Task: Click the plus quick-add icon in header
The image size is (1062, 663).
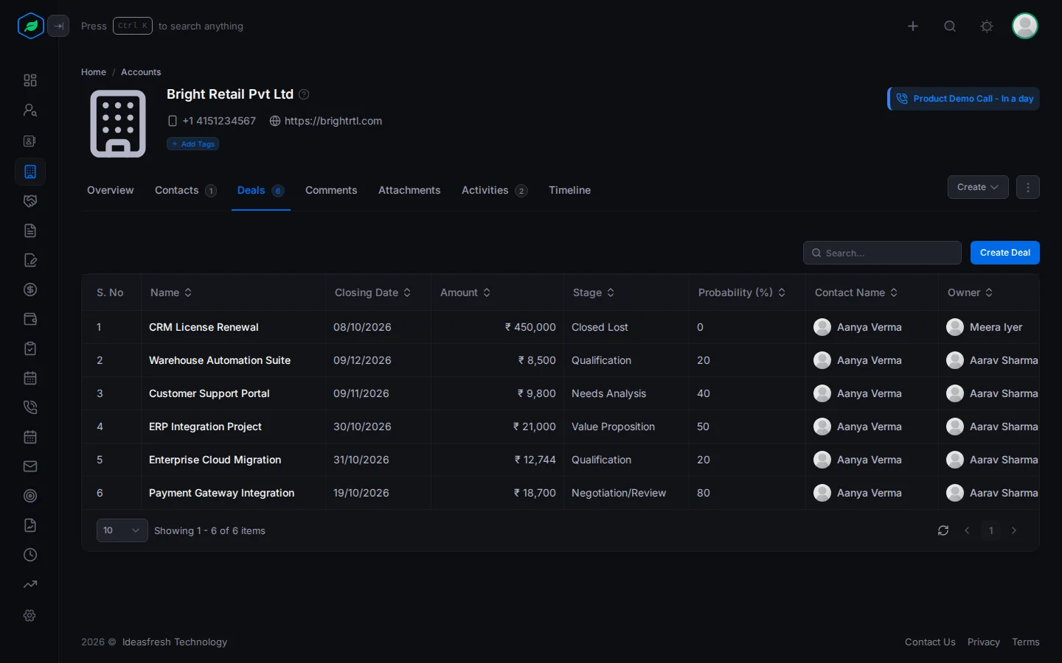Action: coord(913,26)
